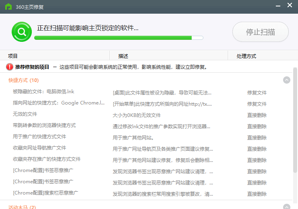Click the description starting 发现浏览器的搜索栏常用搜索引擎
Image resolution: width=298 pixels, height=209 pixels.
[x=163, y=194]
